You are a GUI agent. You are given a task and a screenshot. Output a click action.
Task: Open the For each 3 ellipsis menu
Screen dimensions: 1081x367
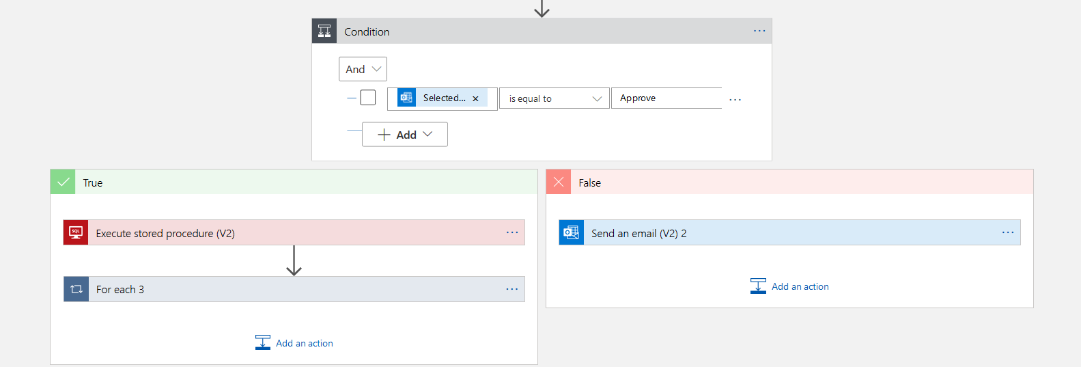click(x=512, y=290)
